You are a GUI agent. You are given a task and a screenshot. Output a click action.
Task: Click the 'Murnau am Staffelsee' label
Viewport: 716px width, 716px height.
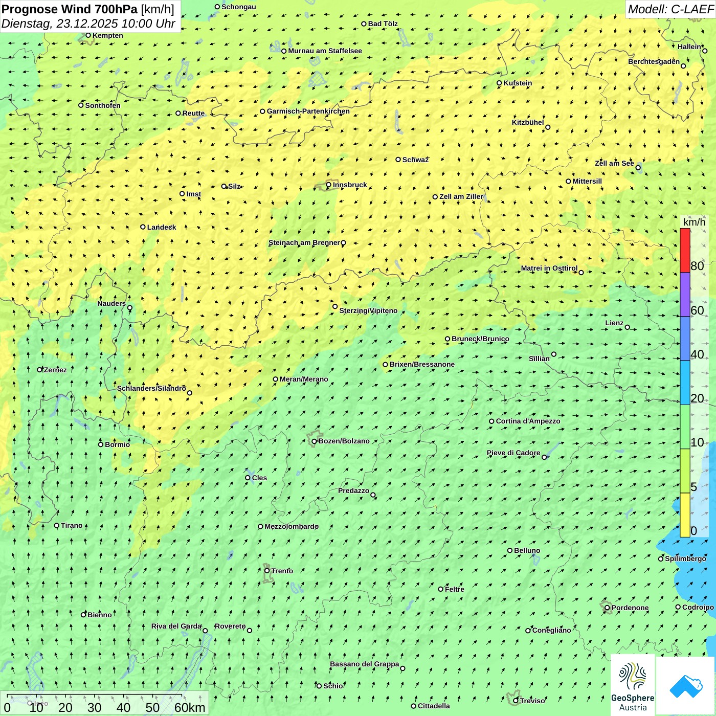click(325, 51)
